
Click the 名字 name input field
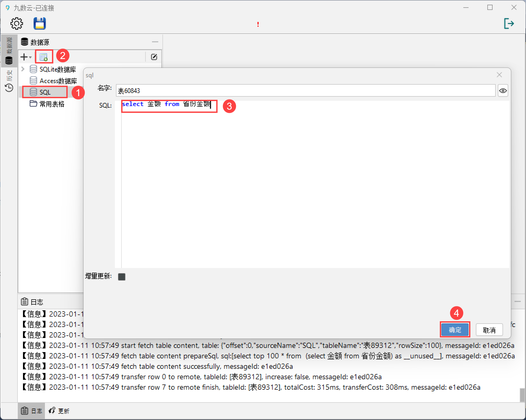point(305,91)
